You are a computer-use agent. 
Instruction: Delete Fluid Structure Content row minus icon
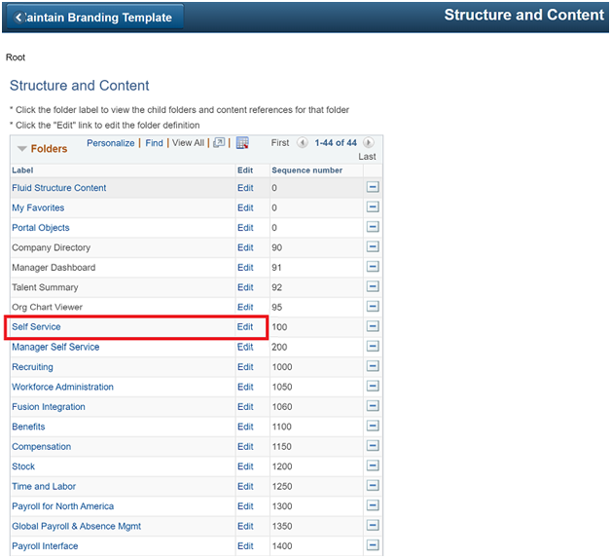(x=373, y=187)
